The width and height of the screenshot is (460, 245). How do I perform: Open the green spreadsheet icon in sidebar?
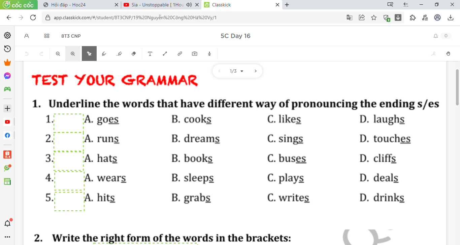(7, 182)
